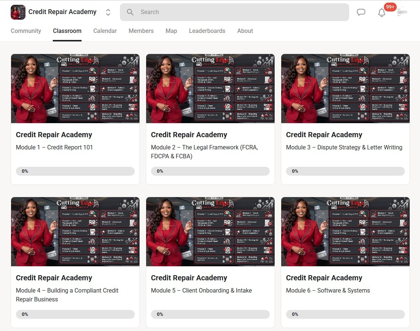Click Module 6 card title Credit Repair Academy
This screenshot has width=420, height=331.
pyautogui.click(x=324, y=278)
